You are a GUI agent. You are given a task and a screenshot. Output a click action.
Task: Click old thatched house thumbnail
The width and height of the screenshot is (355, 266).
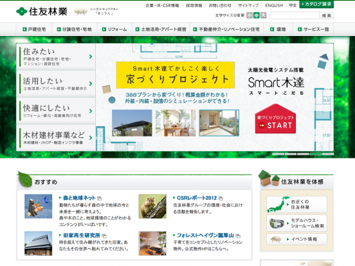38,243
